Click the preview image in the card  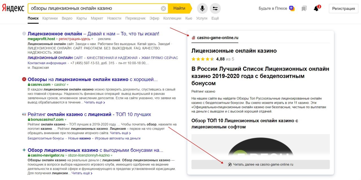260,146
